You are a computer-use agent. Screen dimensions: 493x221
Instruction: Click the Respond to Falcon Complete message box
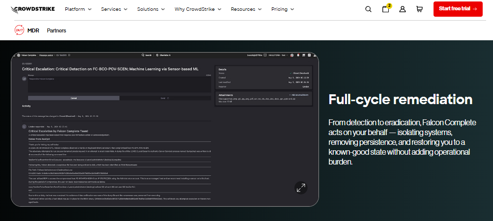(119, 84)
